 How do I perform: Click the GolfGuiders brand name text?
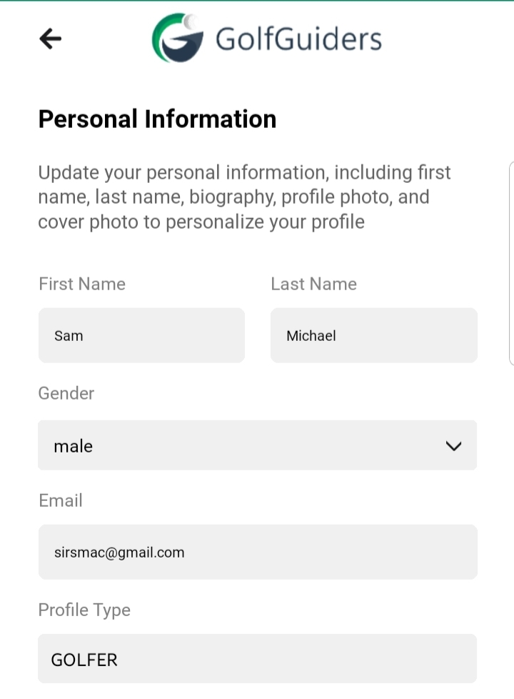point(298,39)
